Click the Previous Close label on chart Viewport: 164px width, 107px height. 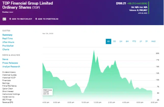tap(47, 92)
